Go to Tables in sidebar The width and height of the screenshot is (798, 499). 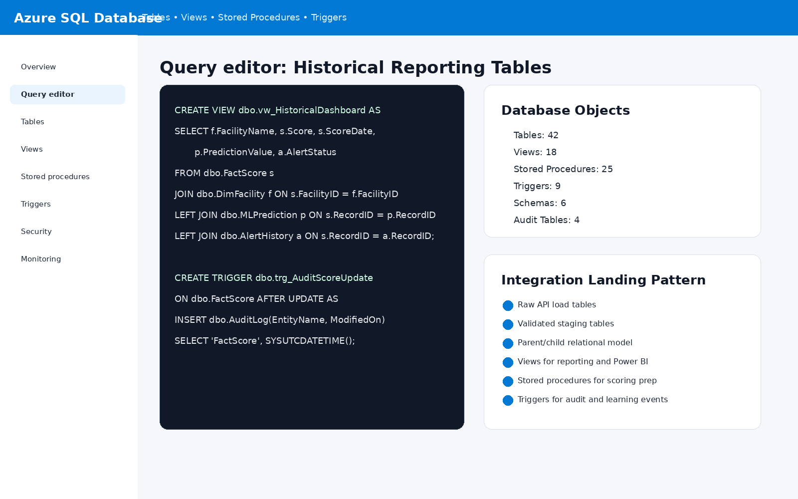[x=67, y=122]
